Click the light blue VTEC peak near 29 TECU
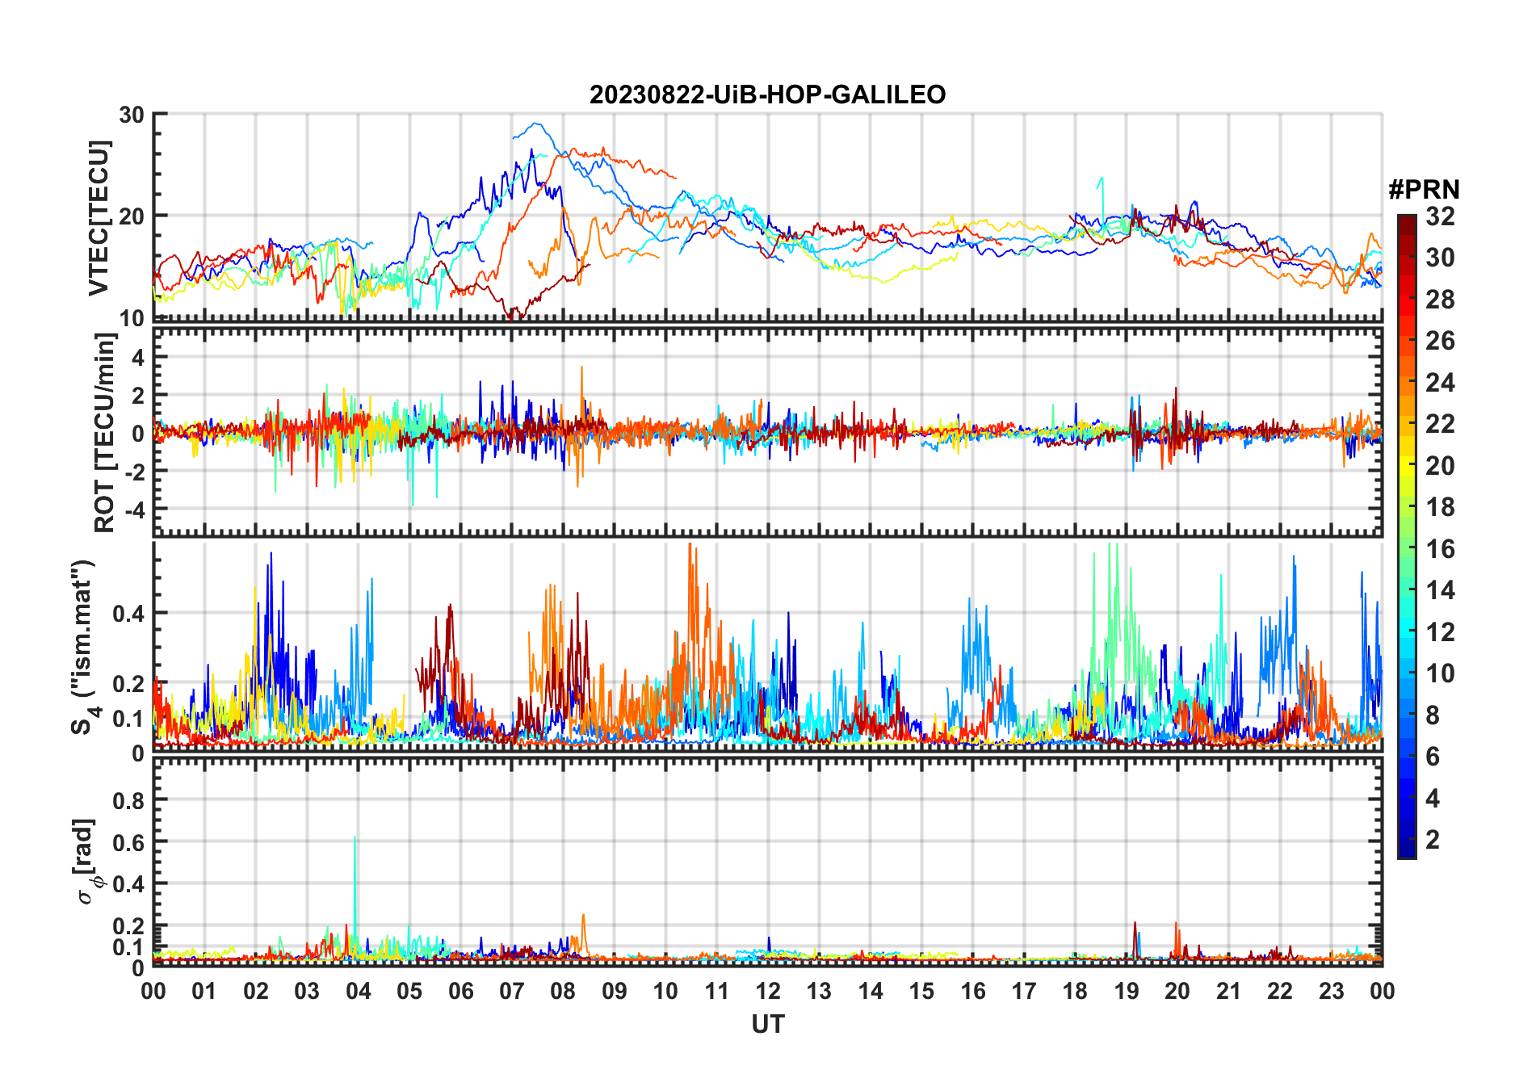1536x1074 pixels. coord(535,124)
